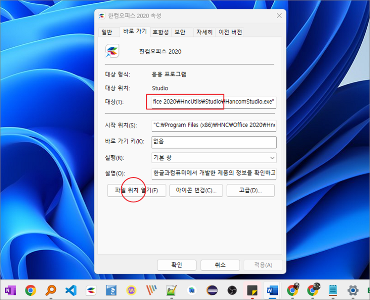
Task: Click the dialog title bar Hancom icon
Action: [x=102, y=16]
